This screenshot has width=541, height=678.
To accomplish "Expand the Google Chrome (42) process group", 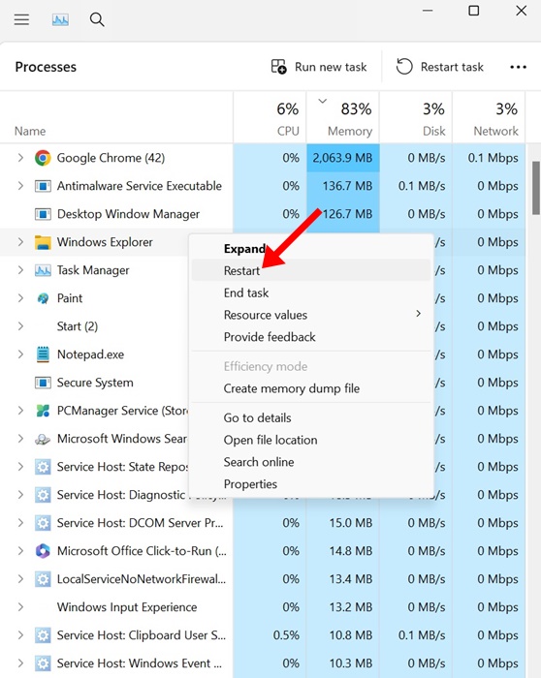I will pyautogui.click(x=20, y=158).
